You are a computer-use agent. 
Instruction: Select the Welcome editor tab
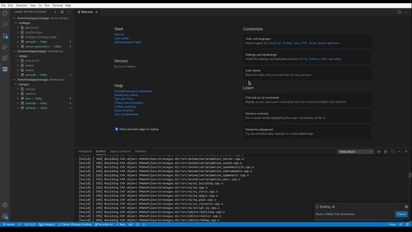coord(88,12)
